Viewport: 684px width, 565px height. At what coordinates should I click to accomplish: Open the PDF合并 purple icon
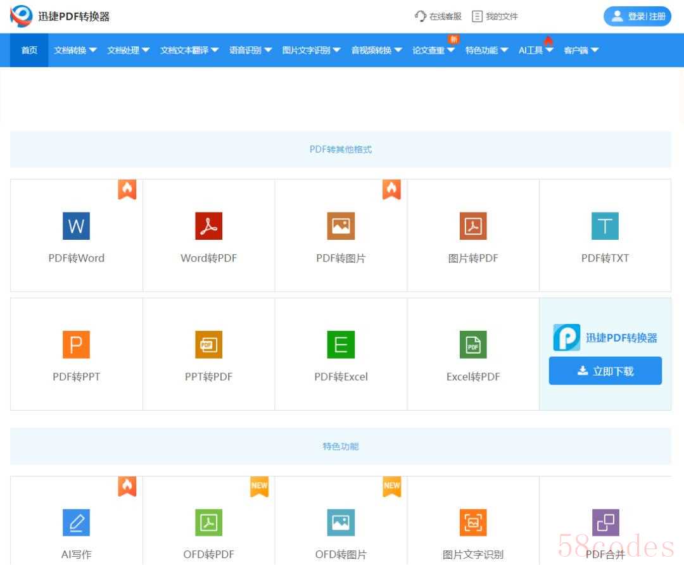click(605, 522)
